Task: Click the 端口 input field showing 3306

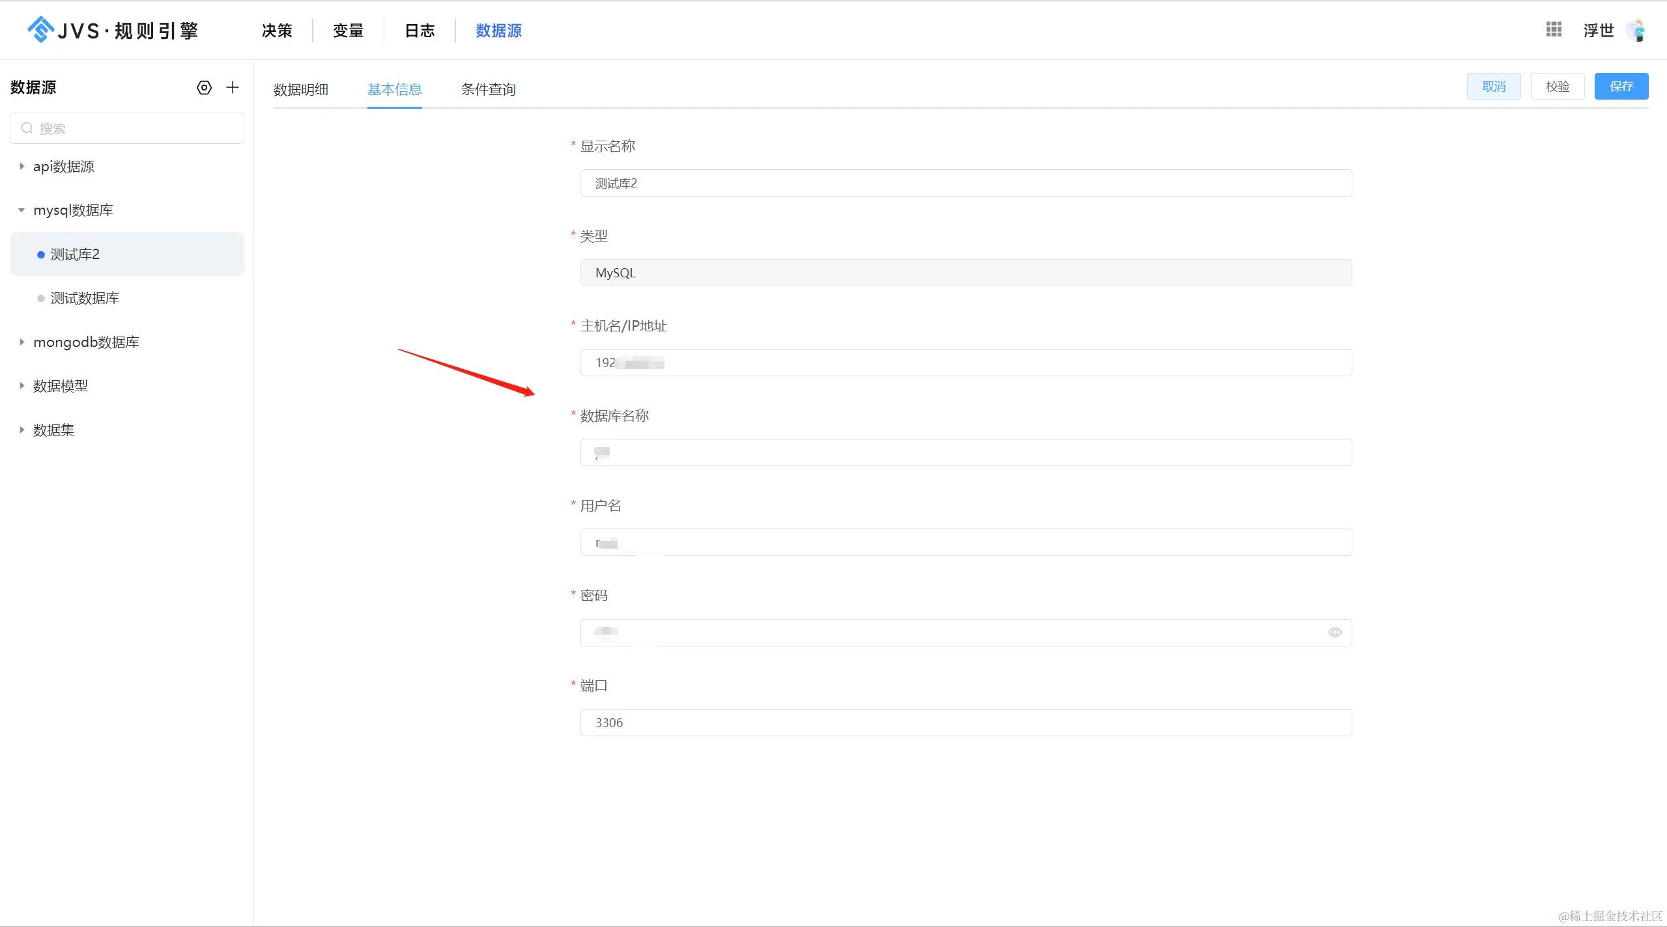Action: (x=965, y=723)
